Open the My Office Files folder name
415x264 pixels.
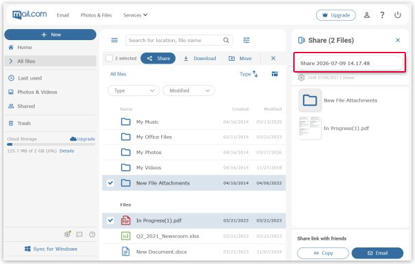(x=154, y=137)
